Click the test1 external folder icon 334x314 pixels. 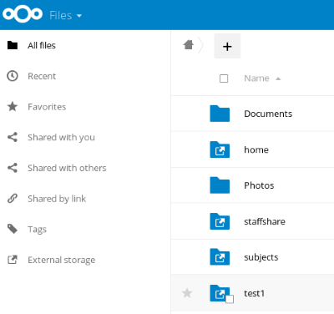tap(220, 293)
